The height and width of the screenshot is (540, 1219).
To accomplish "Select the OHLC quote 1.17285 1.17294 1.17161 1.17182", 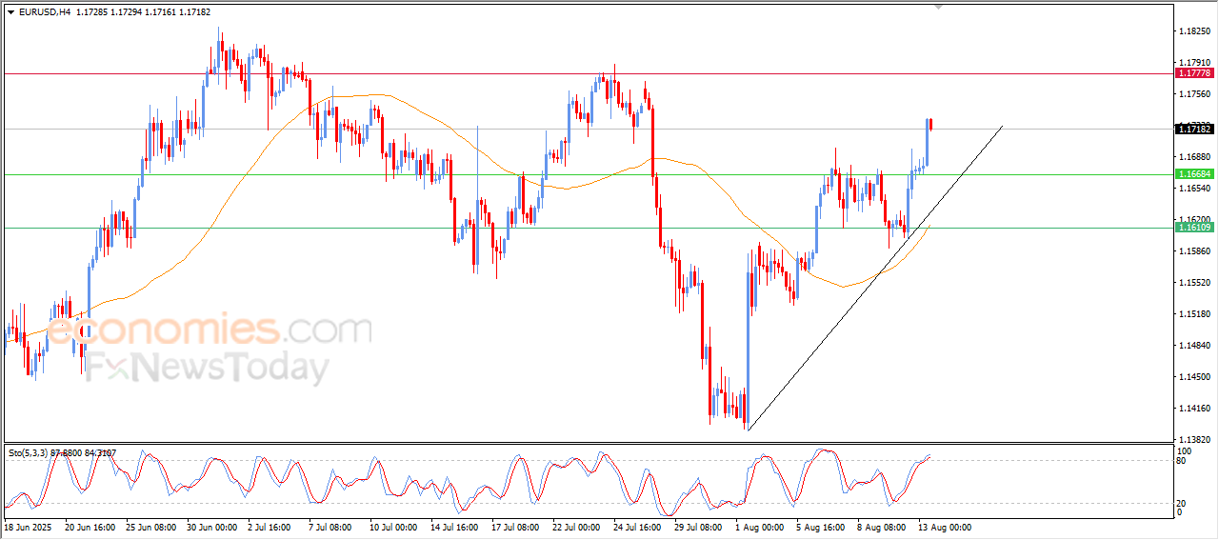I will [143, 12].
